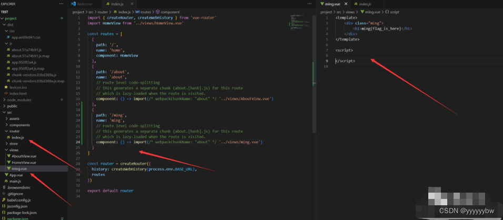Click Vue icon beside AboutView.vue
The width and height of the screenshot is (503, 220).
pyautogui.click(x=8, y=156)
